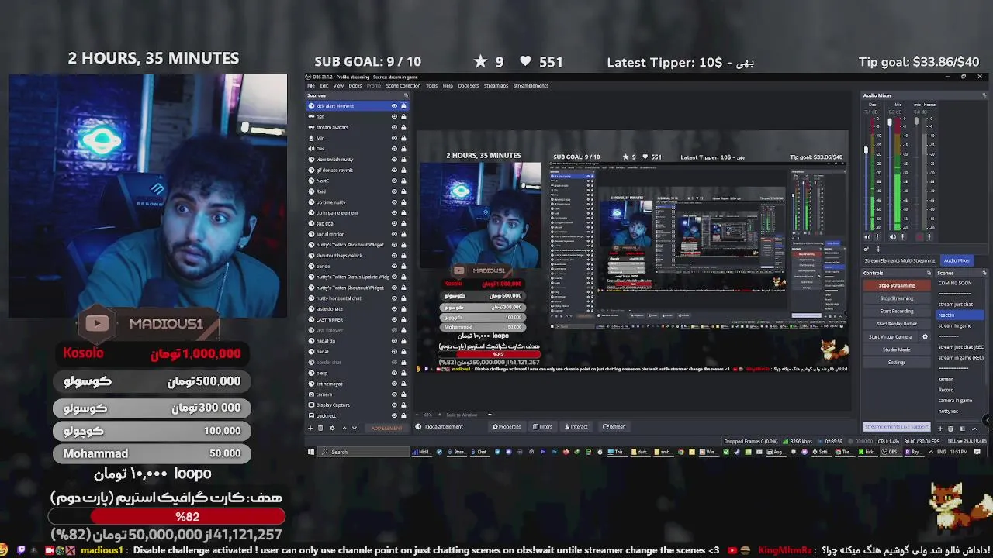Screen dimensions: 993x558
Task: Show the hidden 'last follower' source
Action: [394, 330]
